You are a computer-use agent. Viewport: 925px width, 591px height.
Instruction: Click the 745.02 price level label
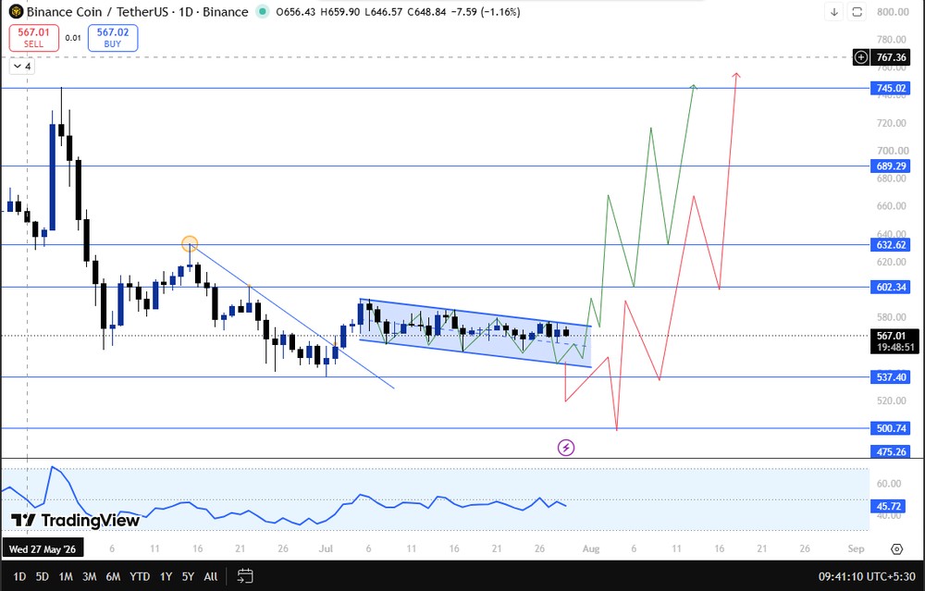[891, 88]
